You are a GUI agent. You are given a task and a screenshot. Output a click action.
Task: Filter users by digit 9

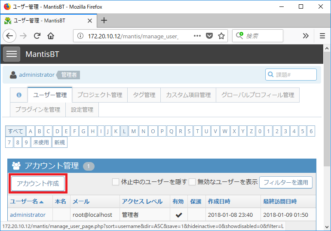pos(26,142)
